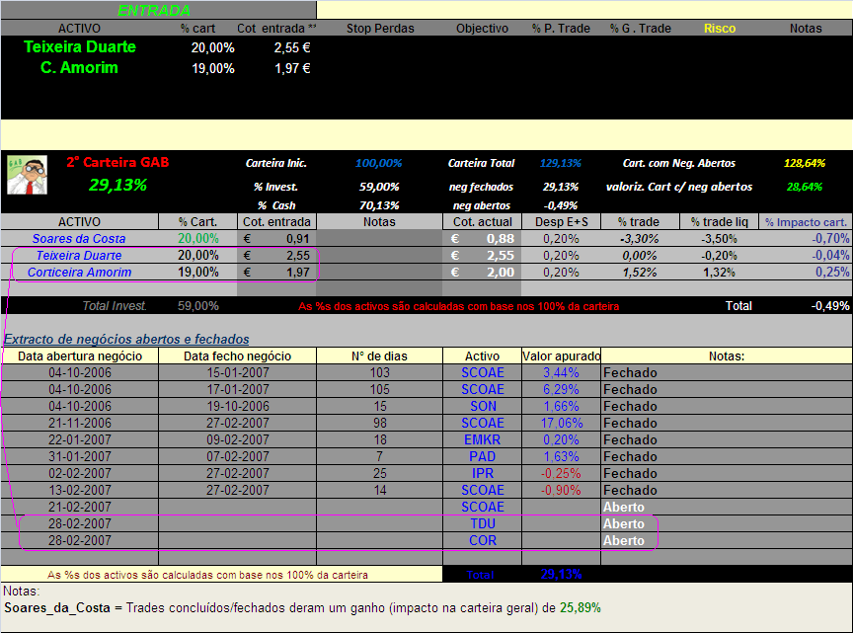This screenshot has width=853, height=633.
Task: Select the Stop Perdas column header
Action: (380, 29)
